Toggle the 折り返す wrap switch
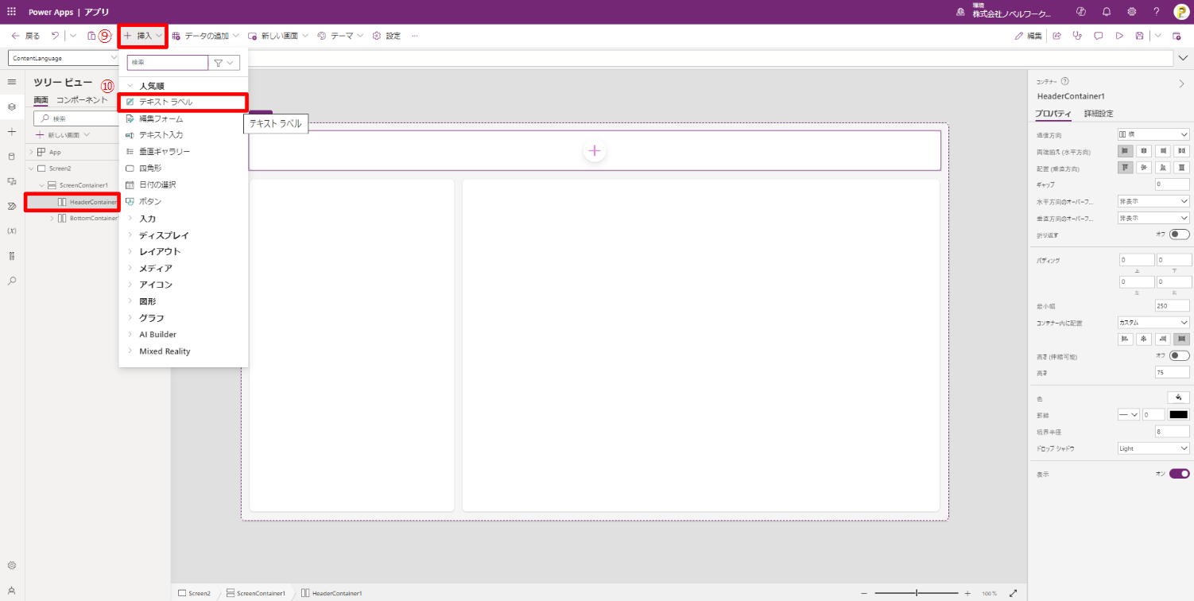This screenshot has height=601, width=1194. pyautogui.click(x=1180, y=235)
